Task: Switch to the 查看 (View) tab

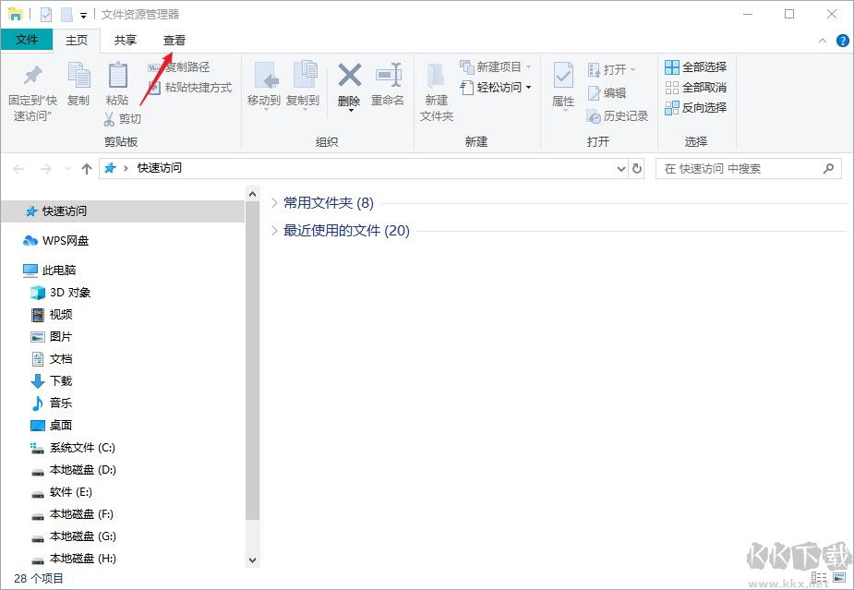Action: [174, 41]
